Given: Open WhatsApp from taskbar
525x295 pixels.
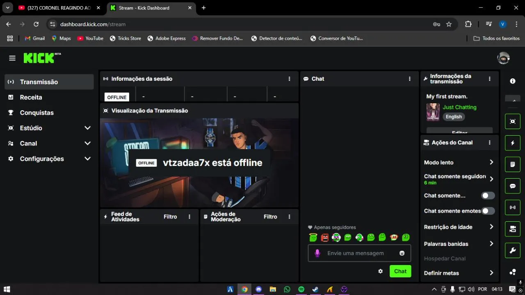Looking at the screenshot, I should [x=287, y=289].
